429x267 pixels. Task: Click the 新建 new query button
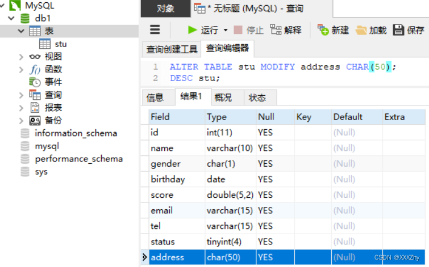333,29
